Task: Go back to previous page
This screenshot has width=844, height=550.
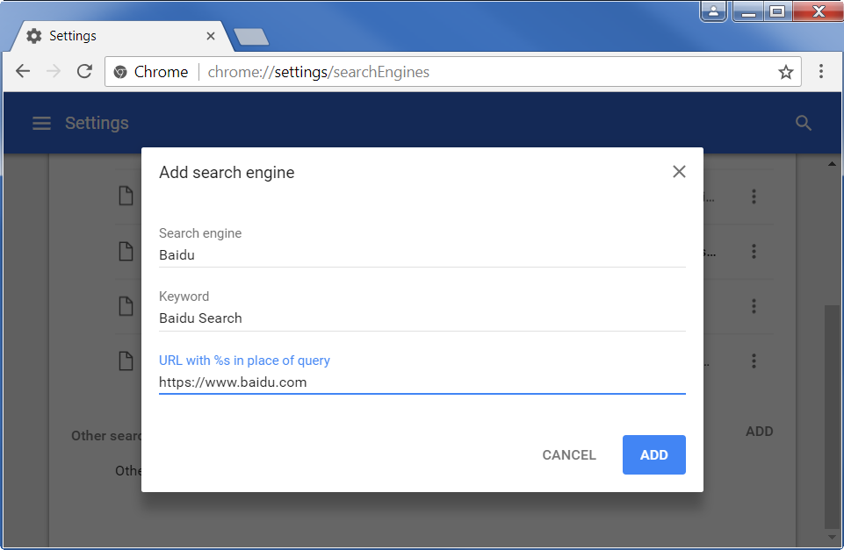Action: tap(23, 72)
